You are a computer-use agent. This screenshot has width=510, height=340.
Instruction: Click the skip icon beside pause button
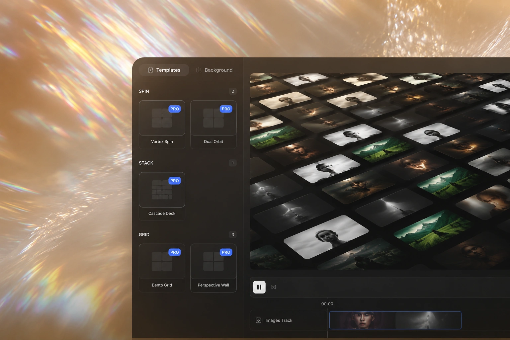(274, 287)
